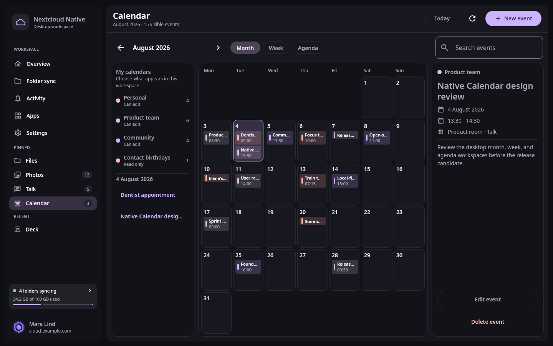The image size is (553, 346).
Task: Open Elena's birthday event on August 10
Action: [x=216, y=178]
